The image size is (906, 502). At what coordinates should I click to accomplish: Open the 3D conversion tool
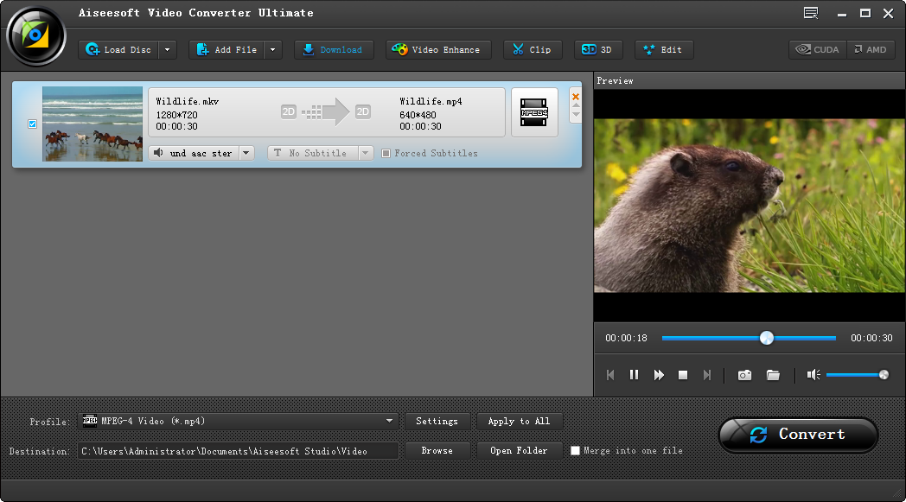point(598,49)
